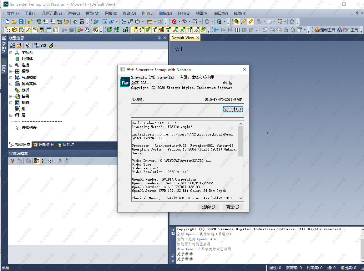Click the red no-entry cursor icon
The image size is (364, 271).
point(174,22)
